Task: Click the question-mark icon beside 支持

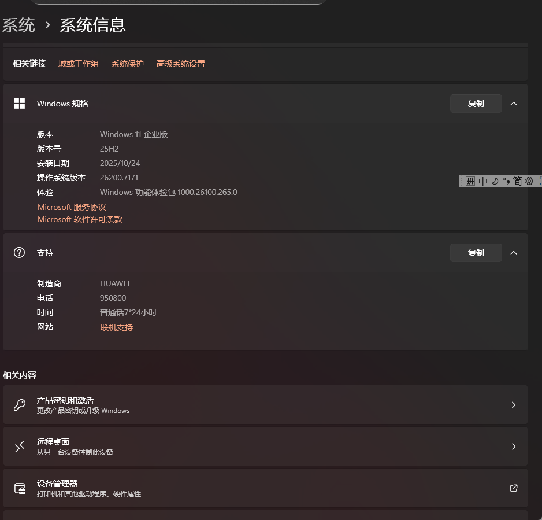Action: pyautogui.click(x=20, y=253)
